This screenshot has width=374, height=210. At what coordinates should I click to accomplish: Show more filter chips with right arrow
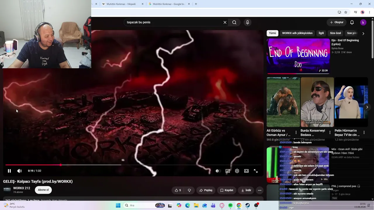pyautogui.click(x=363, y=34)
